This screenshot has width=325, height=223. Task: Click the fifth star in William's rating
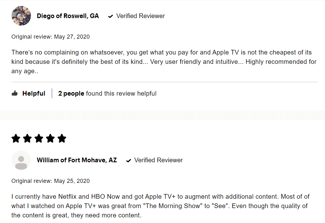tap(62, 139)
